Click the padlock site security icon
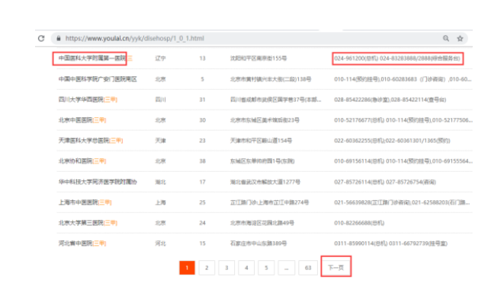Image resolution: width=504 pixels, height=283 pixels. (59, 39)
